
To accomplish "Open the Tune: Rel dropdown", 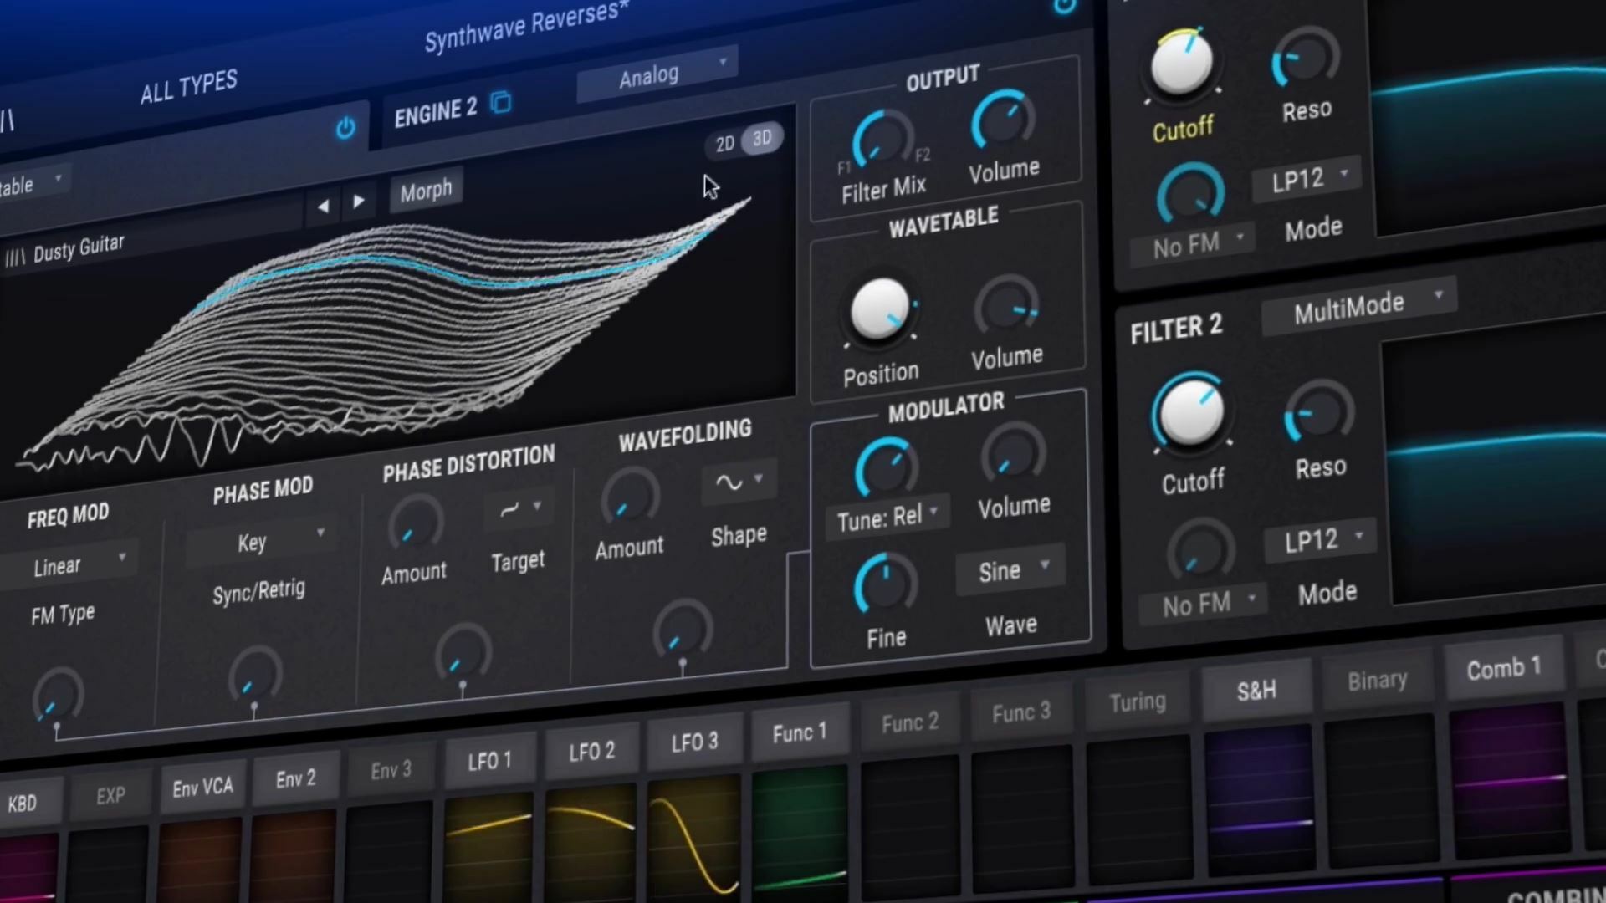I will [887, 518].
